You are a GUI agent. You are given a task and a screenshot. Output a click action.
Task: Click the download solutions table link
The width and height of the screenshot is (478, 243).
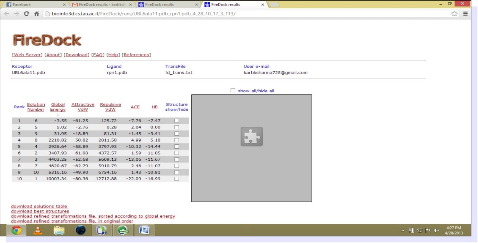[39, 206]
